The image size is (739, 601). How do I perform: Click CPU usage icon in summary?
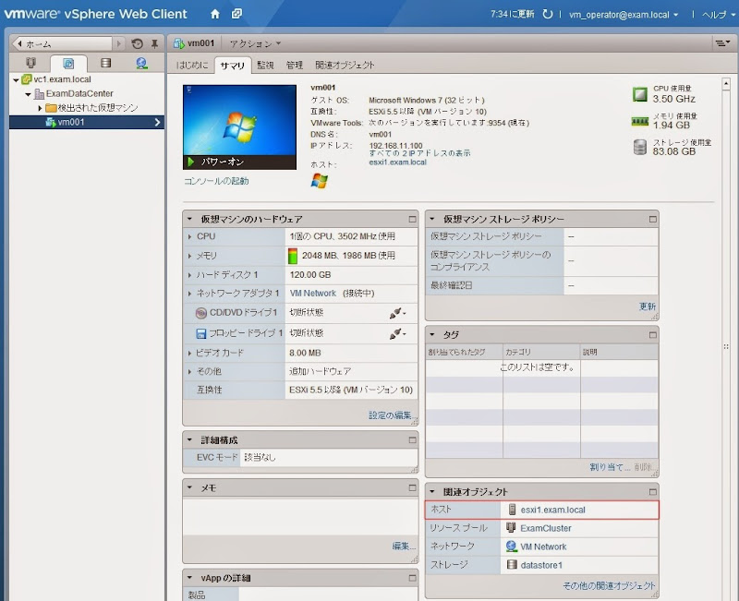[639, 94]
